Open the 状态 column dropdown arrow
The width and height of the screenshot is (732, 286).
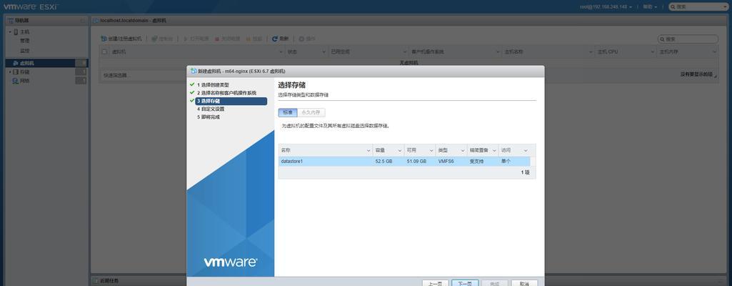click(324, 52)
